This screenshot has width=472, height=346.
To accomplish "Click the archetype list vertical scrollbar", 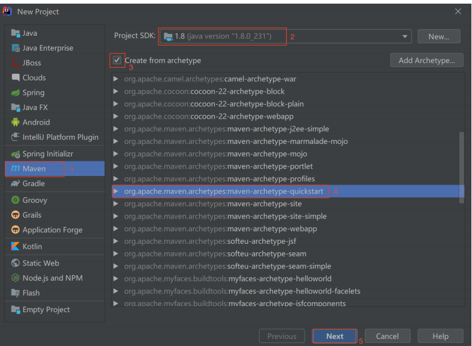I will [462, 168].
